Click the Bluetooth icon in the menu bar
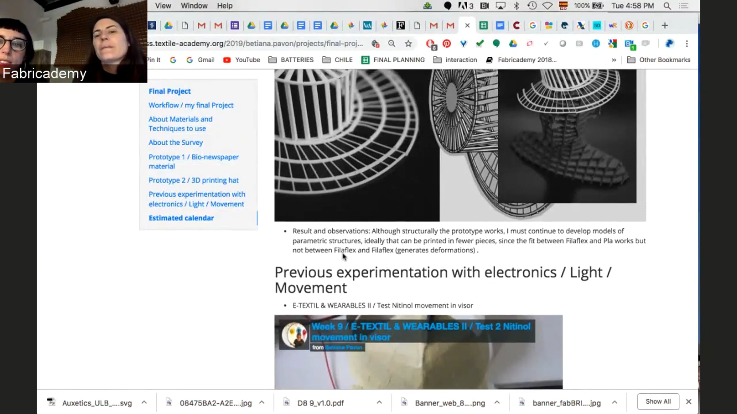 point(516,6)
